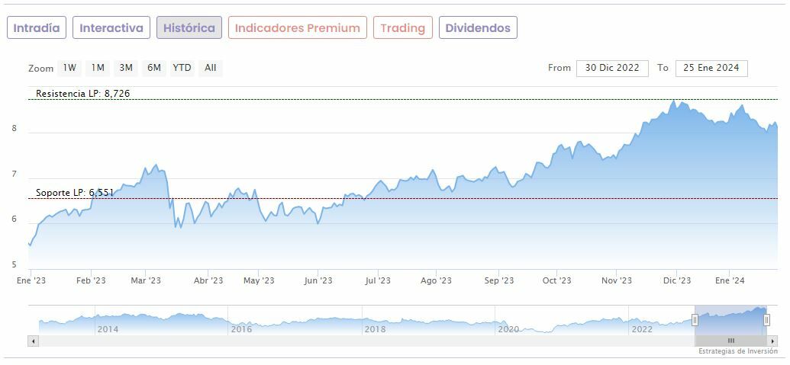Show All historical data
The height and width of the screenshot is (365, 790).
click(x=211, y=68)
